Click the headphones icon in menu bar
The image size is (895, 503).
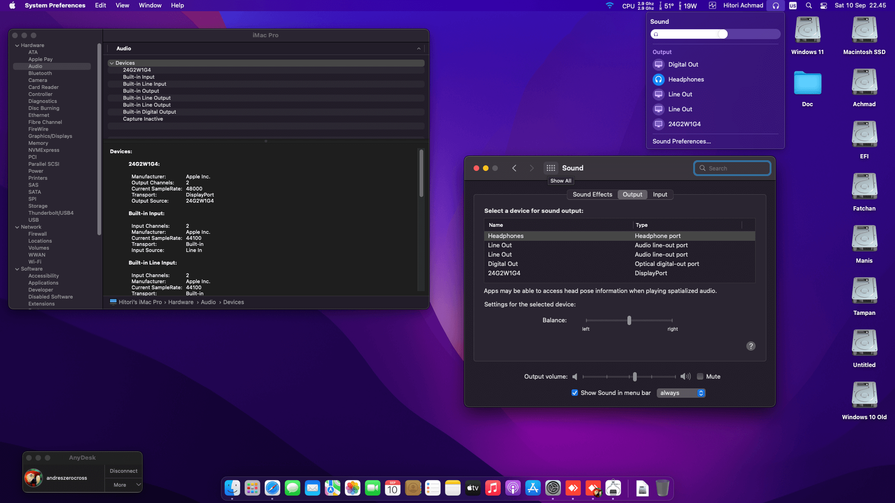point(776,6)
